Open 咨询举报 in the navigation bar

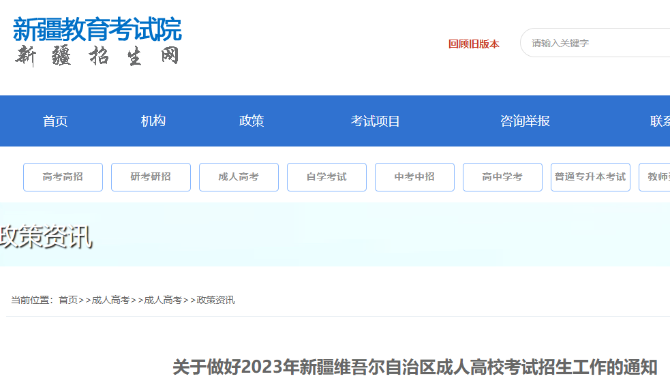pyautogui.click(x=525, y=121)
